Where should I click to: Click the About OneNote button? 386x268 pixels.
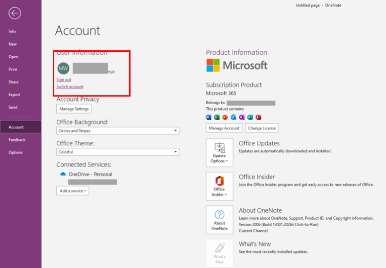(x=219, y=220)
